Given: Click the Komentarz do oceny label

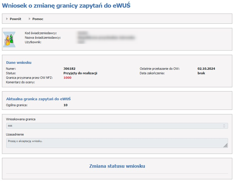Looking at the screenshot, I should (x=20, y=82).
